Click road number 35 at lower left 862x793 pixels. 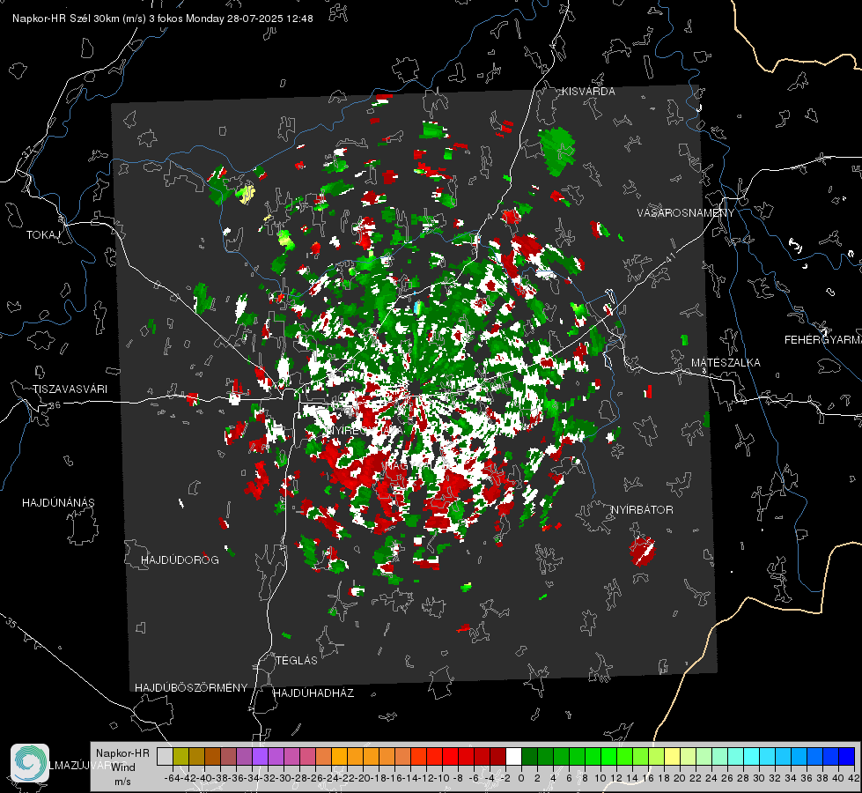[12, 623]
